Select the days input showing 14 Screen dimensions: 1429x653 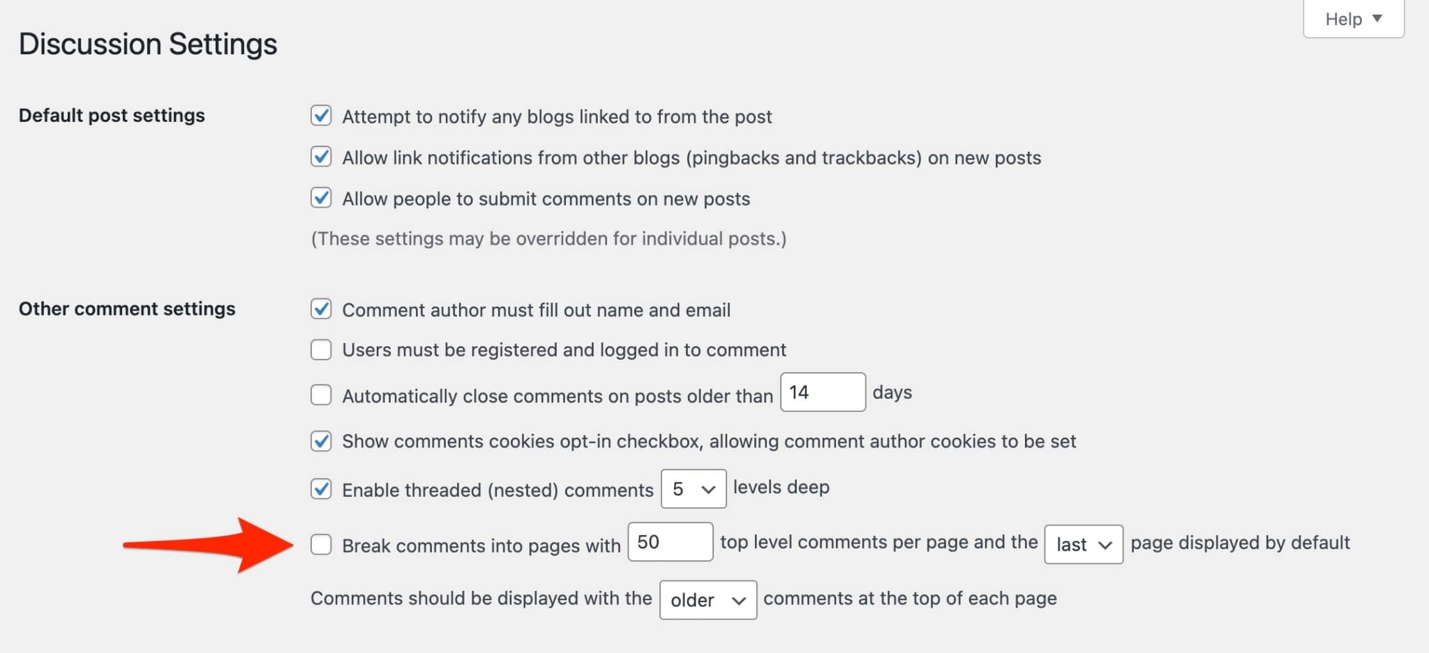(x=822, y=392)
